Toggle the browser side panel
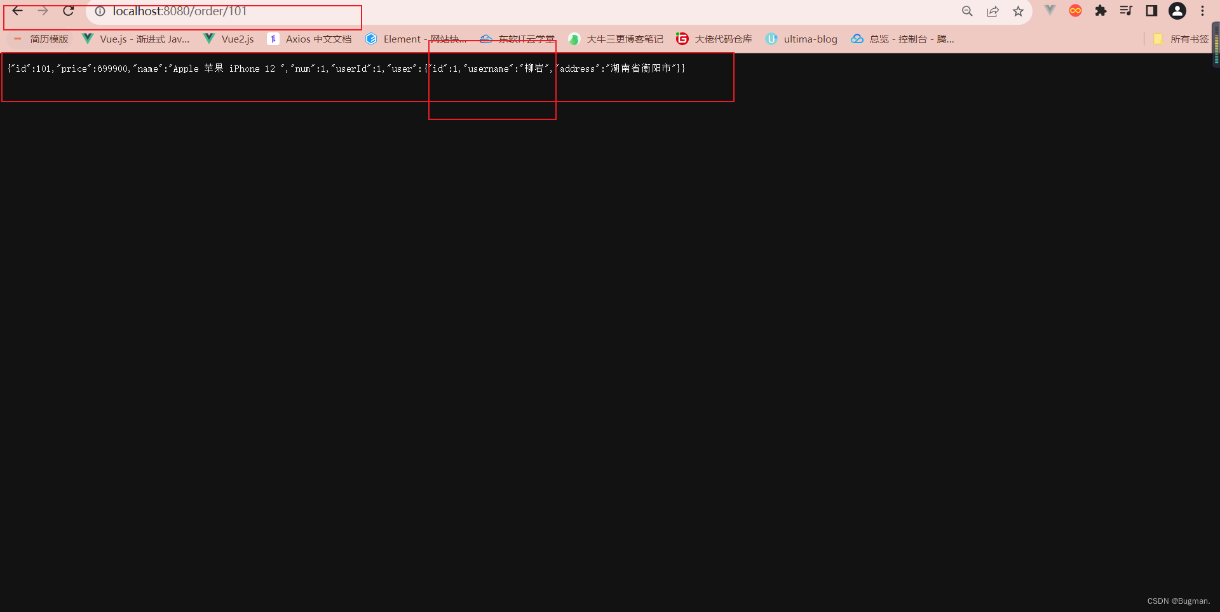This screenshot has height=612, width=1220. pyautogui.click(x=1151, y=11)
